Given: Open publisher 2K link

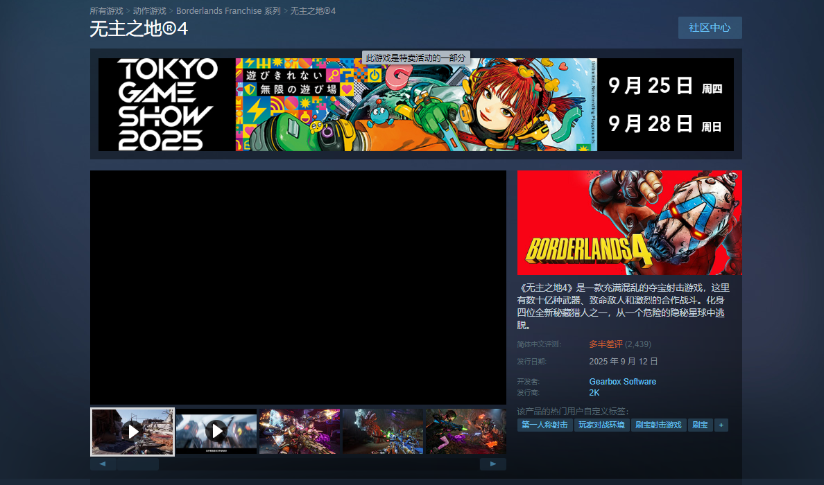Looking at the screenshot, I should click(594, 393).
